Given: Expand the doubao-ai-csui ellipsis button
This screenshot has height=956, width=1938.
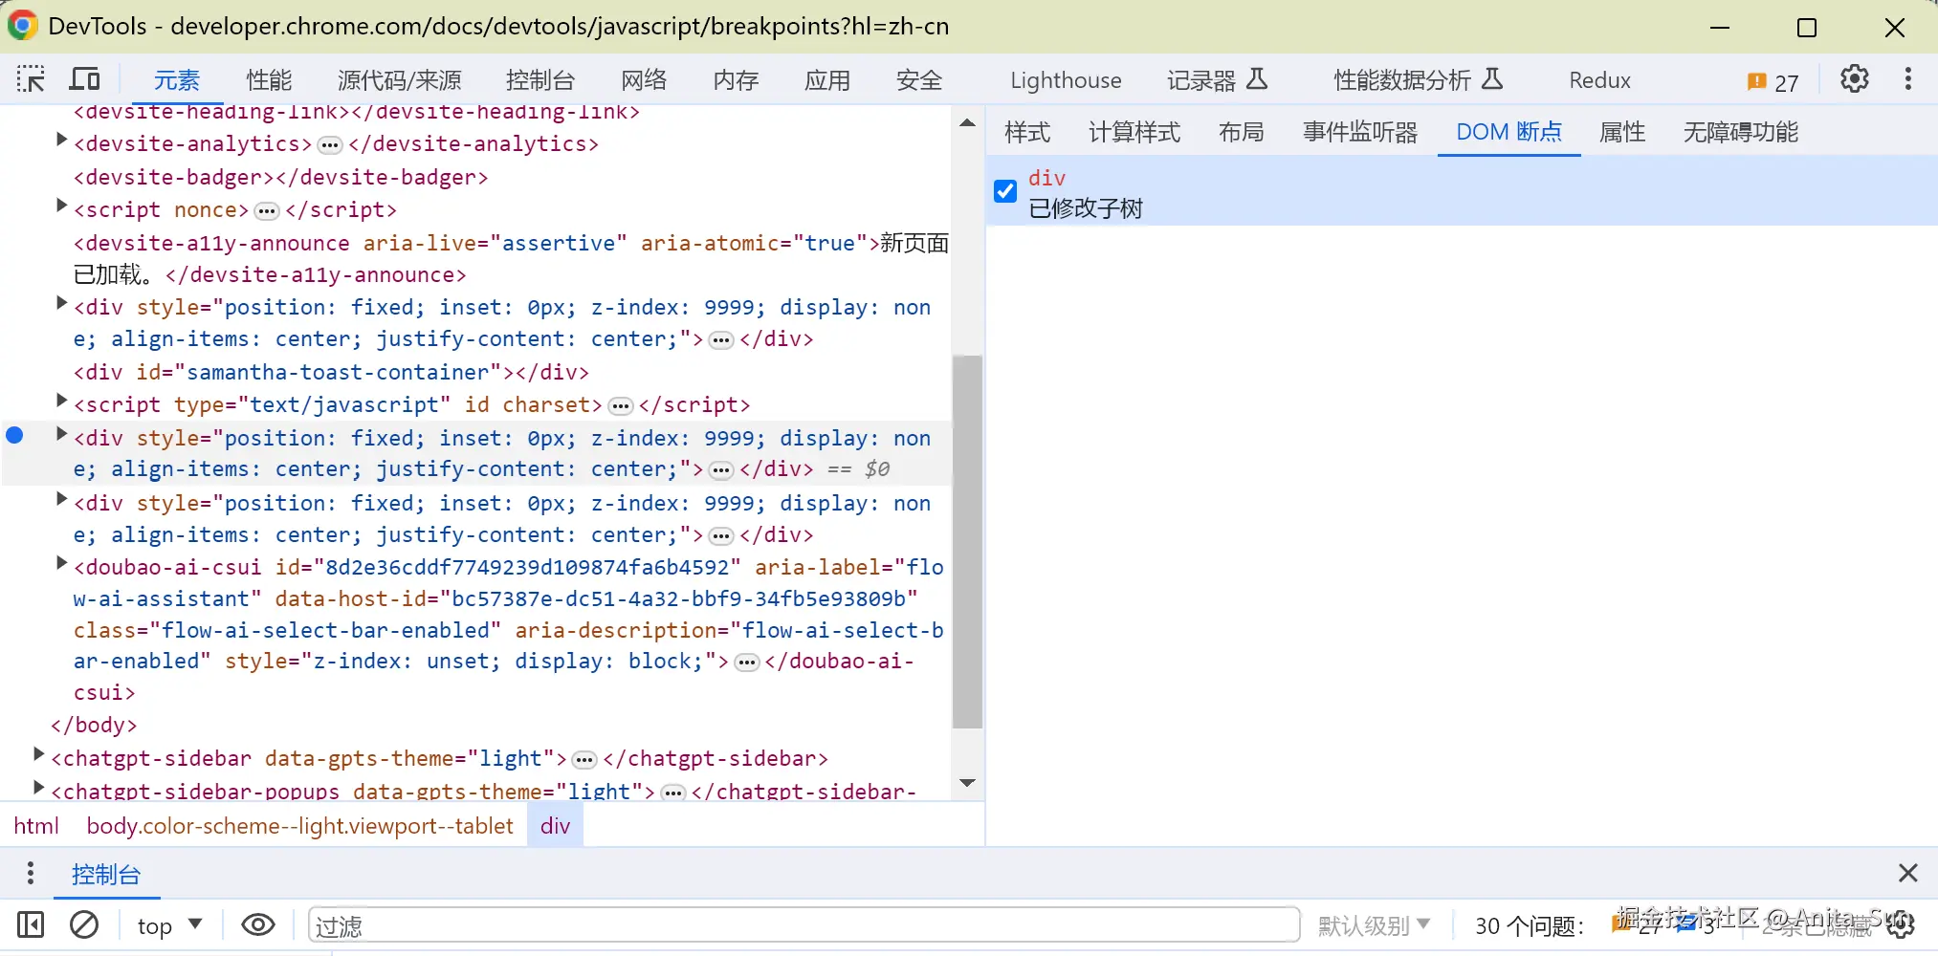Looking at the screenshot, I should 747,663.
